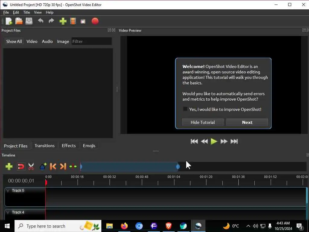
Task: Toggle snapping with the magnet icon
Action: coord(21,166)
